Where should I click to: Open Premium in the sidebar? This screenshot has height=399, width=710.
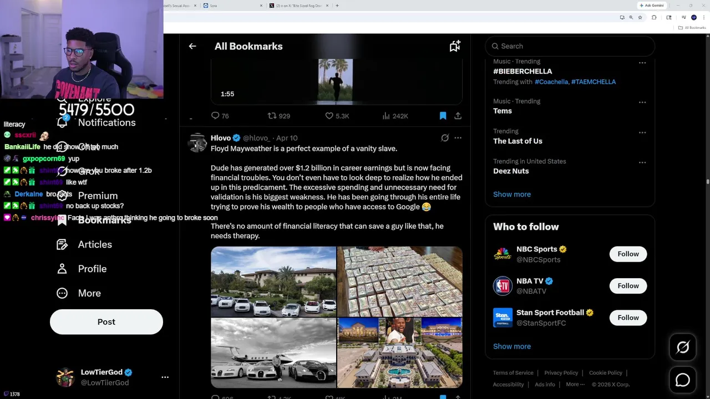(88, 196)
